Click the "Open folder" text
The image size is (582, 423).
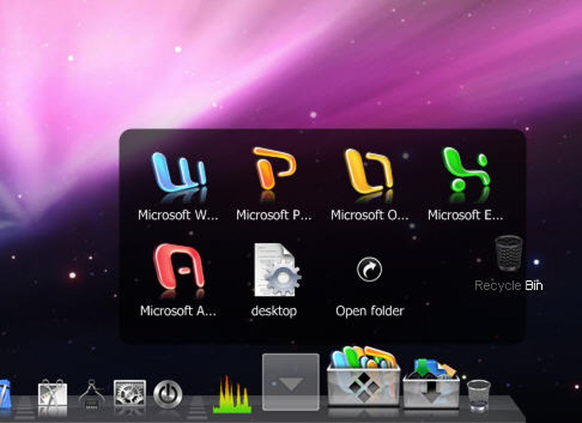[370, 311]
